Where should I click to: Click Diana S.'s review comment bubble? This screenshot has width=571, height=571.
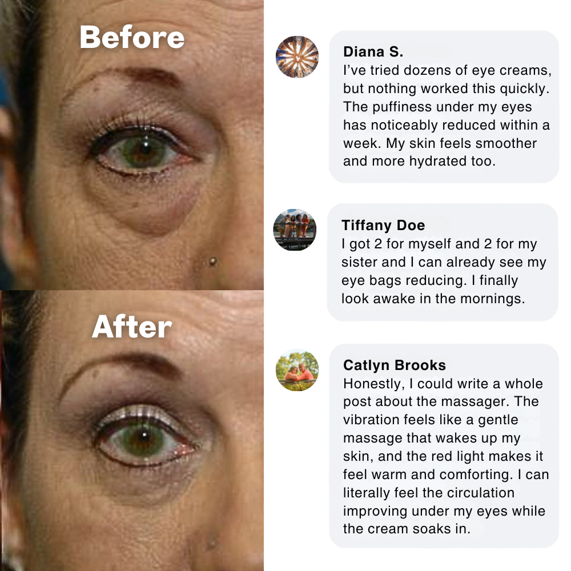click(x=444, y=107)
